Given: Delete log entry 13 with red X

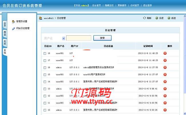Looking at the screenshot, I should pos(165,89).
